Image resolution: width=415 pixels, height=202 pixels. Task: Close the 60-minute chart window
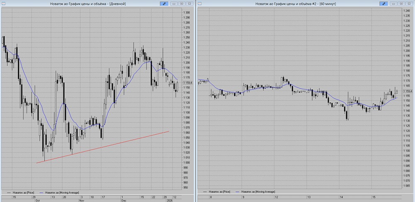[x=409, y=4]
